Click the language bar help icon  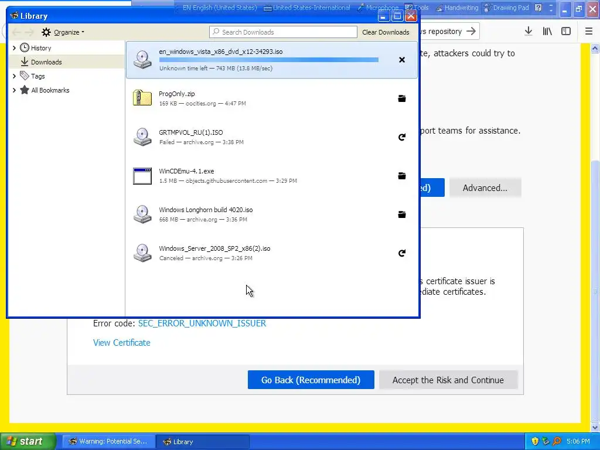(x=538, y=8)
